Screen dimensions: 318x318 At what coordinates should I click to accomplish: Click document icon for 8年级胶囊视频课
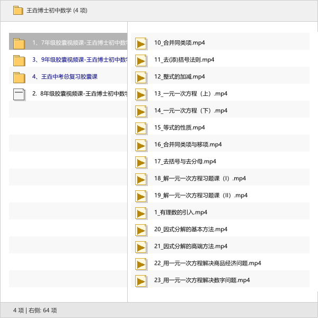pyautogui.click(x=19, y=94)
